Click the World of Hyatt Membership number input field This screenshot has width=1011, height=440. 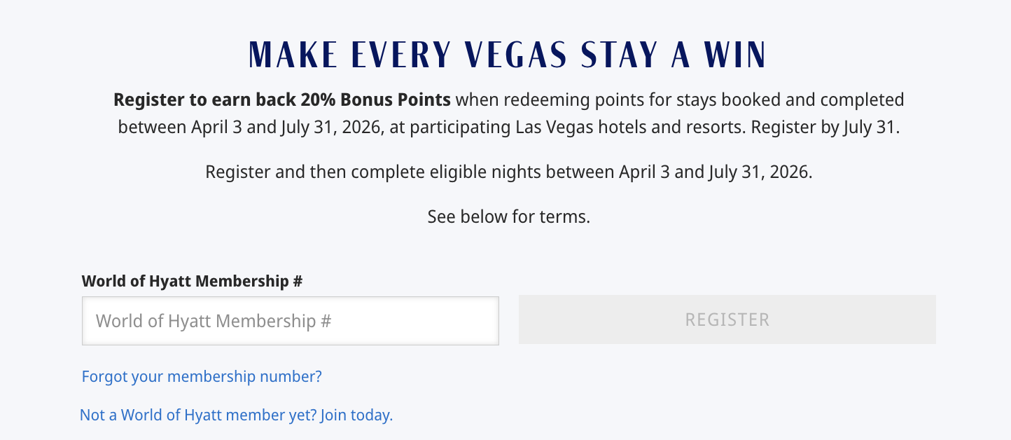pyautogui.click(x=290, y=320)
